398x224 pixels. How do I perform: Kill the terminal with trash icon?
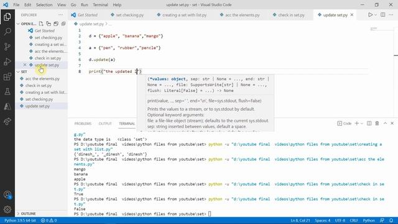click(x=377, y=123)
